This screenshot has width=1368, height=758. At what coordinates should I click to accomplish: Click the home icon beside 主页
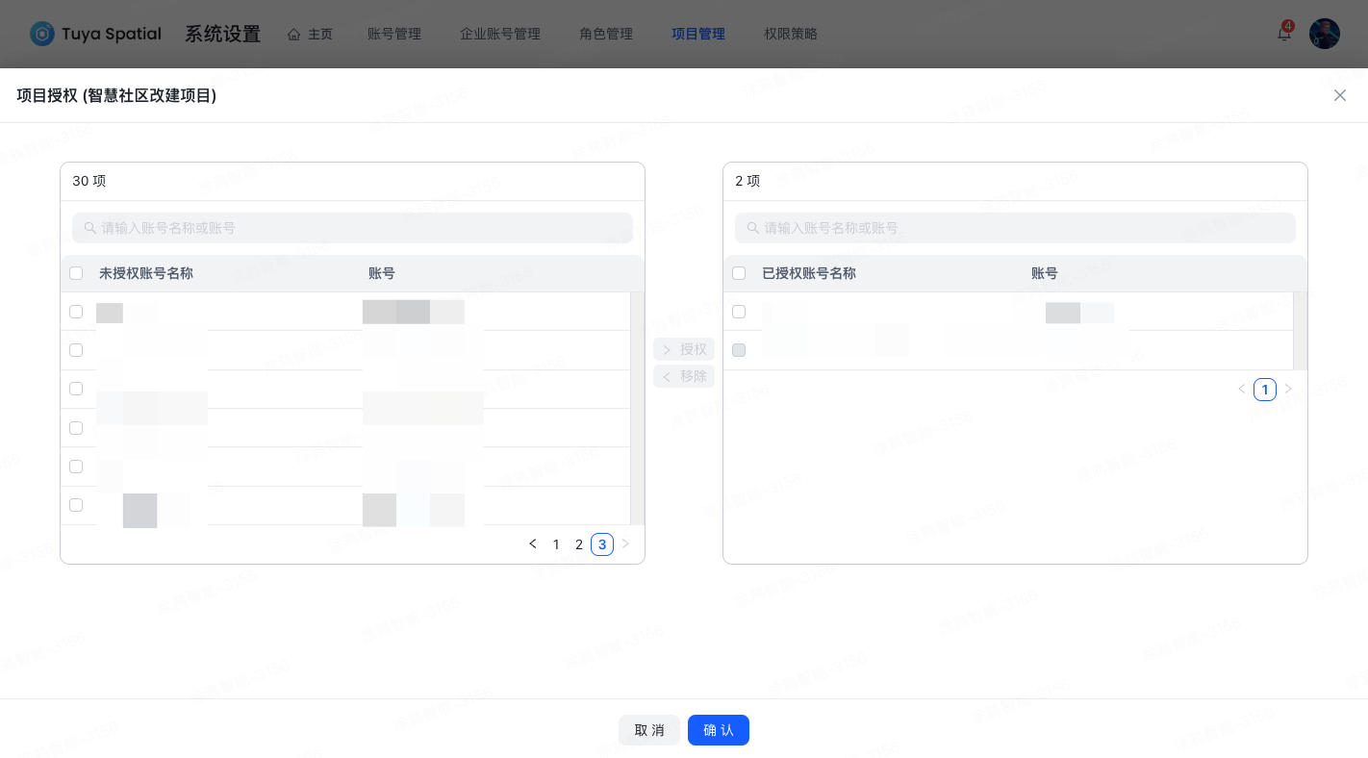(294, 34)
